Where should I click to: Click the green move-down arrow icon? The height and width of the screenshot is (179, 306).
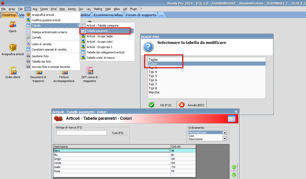(234, 175)
